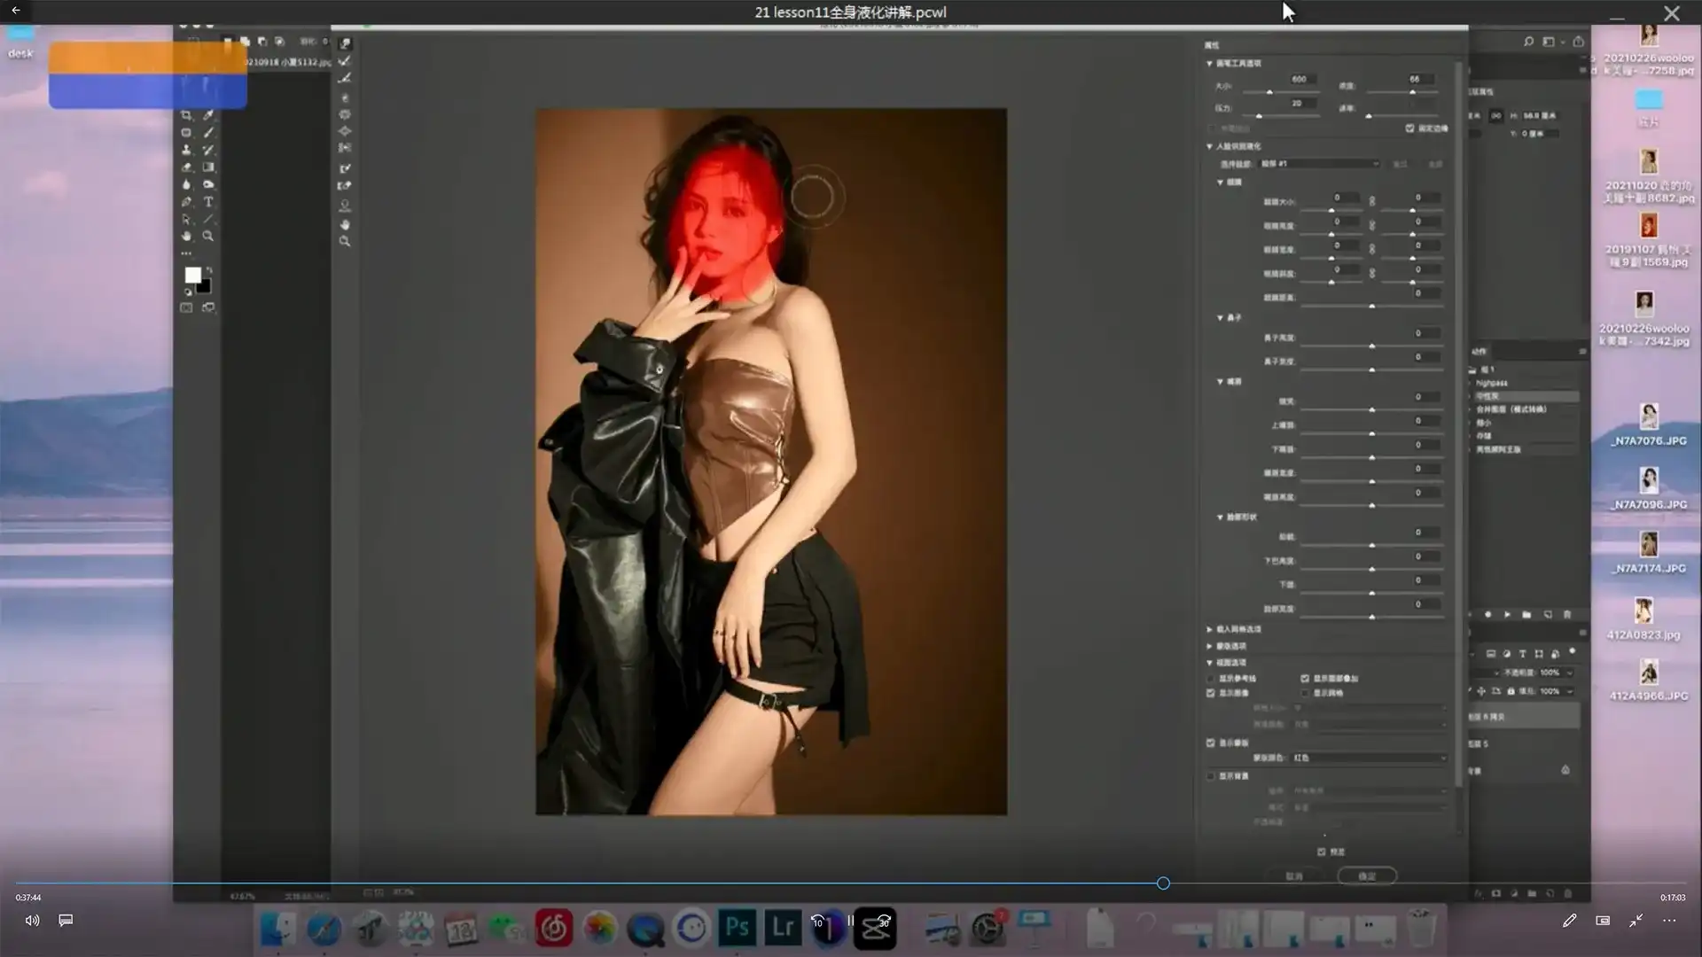Image resolution: width=1702 pixels, height=957 pixels.
Task: Expand the 载入网格选项 load mesh options section
Action: pyautogui.click(x=1209, y=629)
